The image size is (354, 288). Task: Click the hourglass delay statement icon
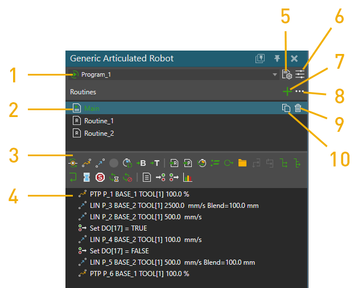tap(87, 177)
